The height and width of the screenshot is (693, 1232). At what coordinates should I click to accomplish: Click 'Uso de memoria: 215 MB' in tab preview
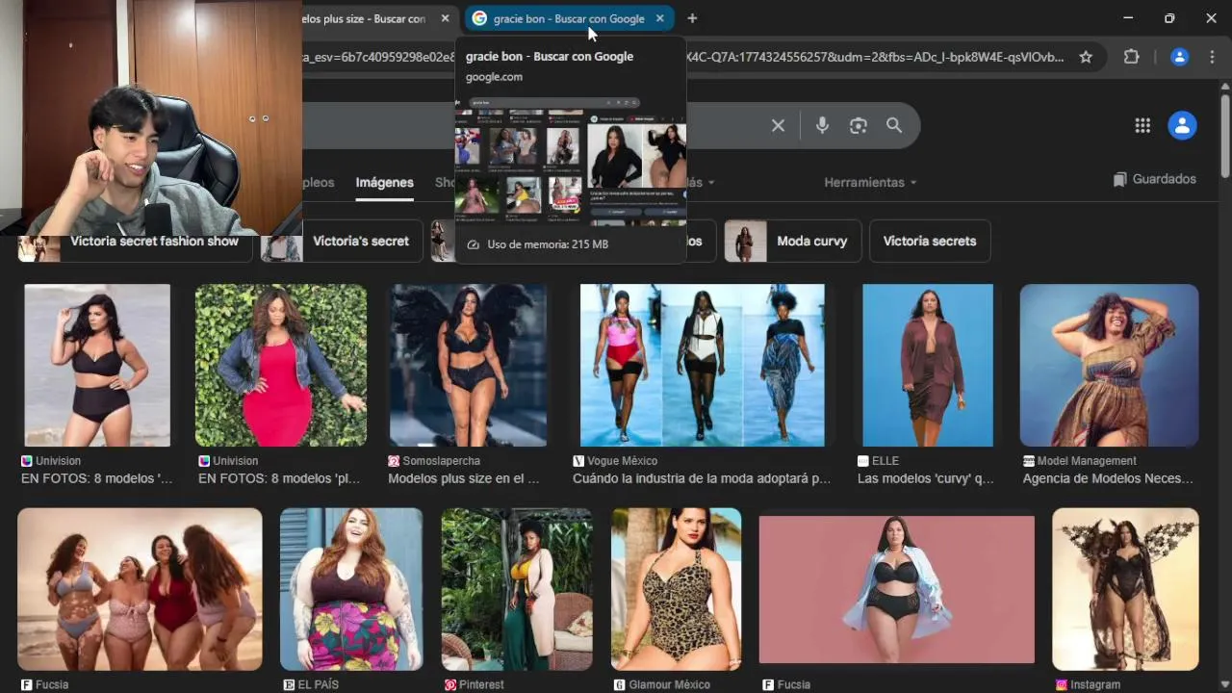coord(548,244)
